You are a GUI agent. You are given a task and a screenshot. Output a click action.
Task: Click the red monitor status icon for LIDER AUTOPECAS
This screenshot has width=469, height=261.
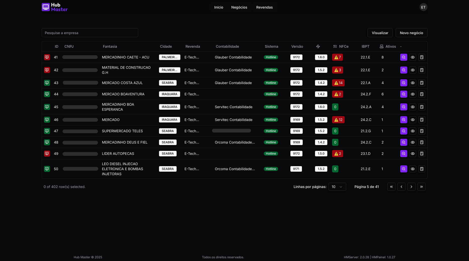coord(47,154)
